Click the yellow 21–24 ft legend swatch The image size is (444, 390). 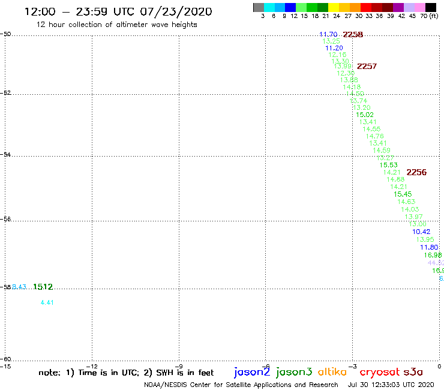click(x=334, y=7)
